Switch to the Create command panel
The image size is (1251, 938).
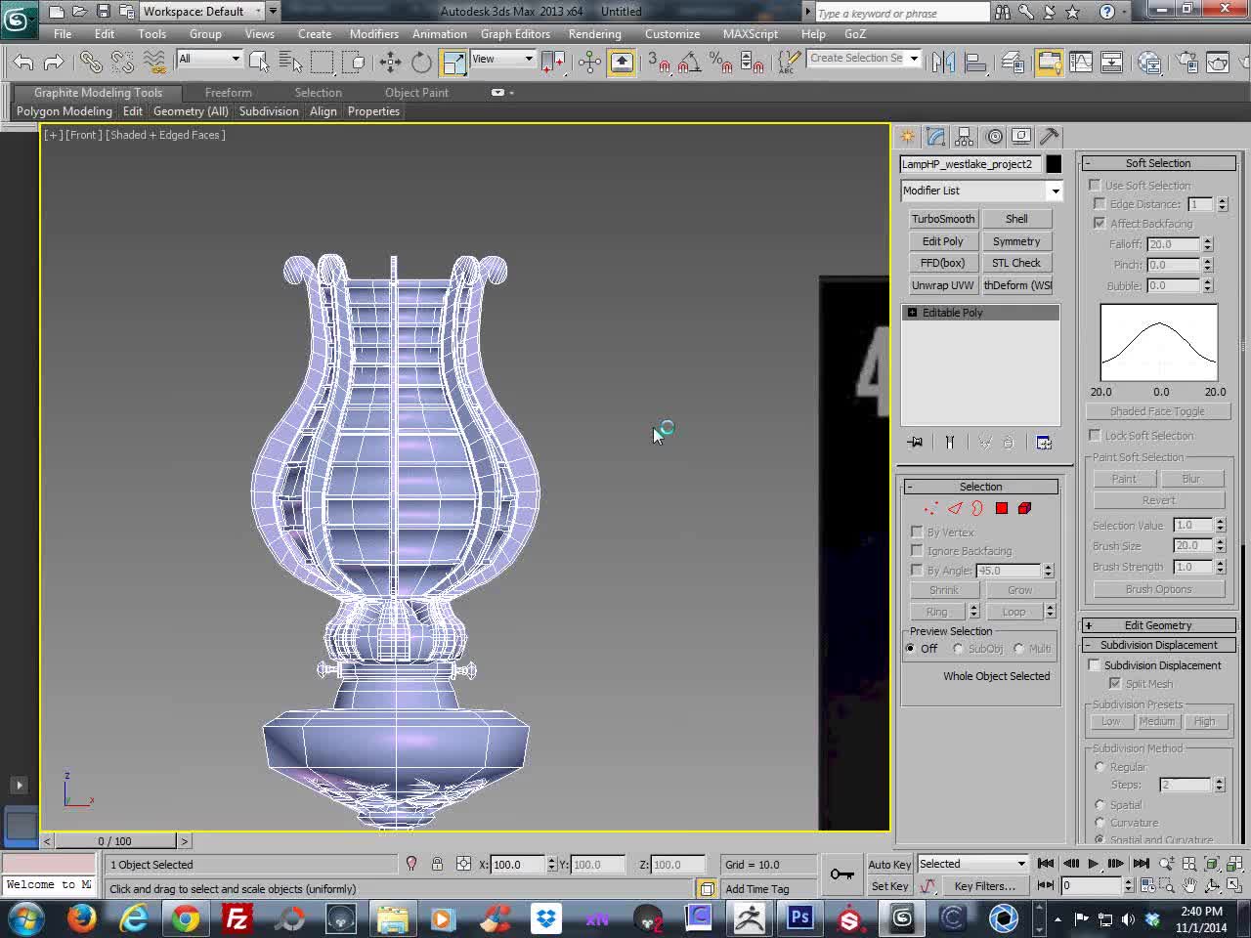click(908, 136)
